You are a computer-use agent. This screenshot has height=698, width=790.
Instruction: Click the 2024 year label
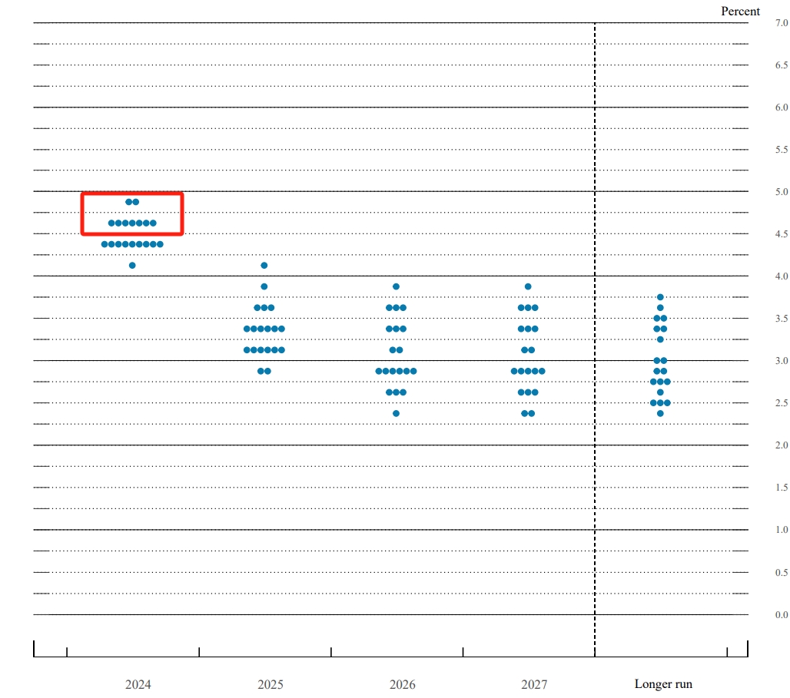(x=138, y=684)
